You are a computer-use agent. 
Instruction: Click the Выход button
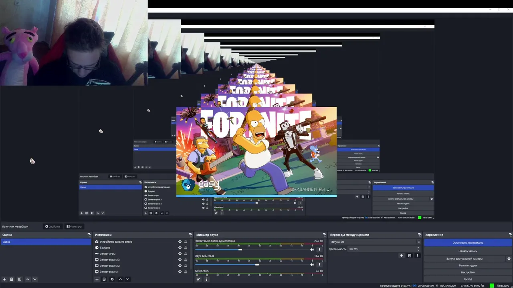(468, 279)
